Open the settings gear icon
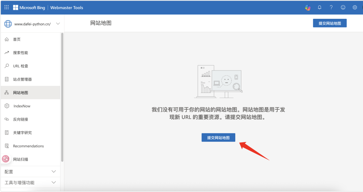This screenshot has height=192, width=363. point(355,7)
